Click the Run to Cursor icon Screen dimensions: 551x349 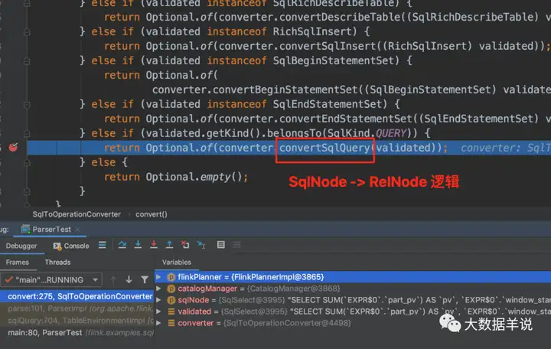click(201, 245)
